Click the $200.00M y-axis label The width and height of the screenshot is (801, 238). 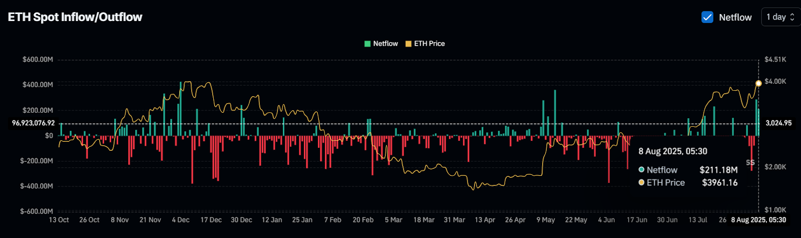[x=38, y=110]
